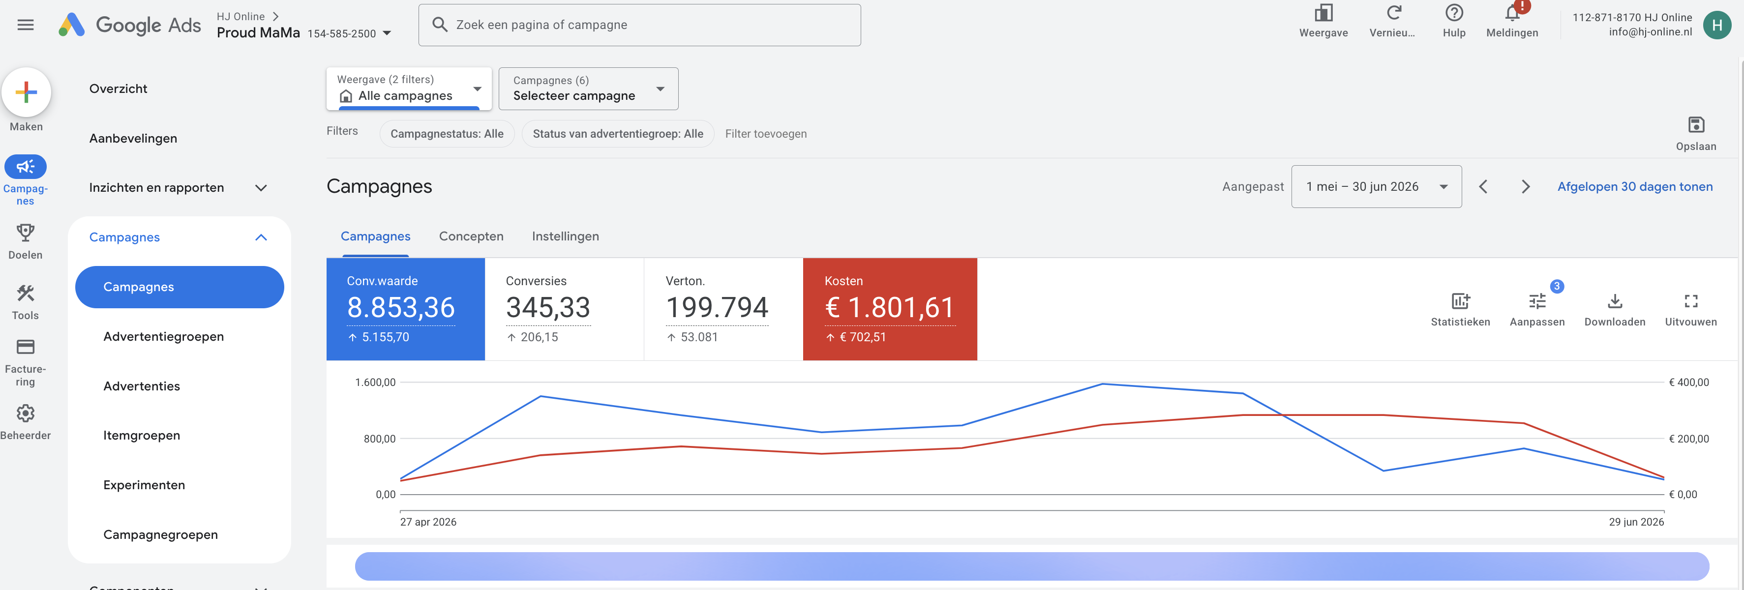Open the Meldingen bell icon
Viewport: 1744px width, 590px height.
click(1512, 14)
